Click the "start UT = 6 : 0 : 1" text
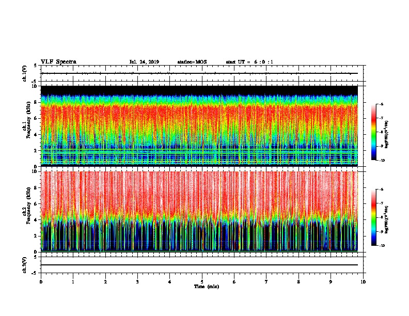The image size is (409, 316). (249, 62)
